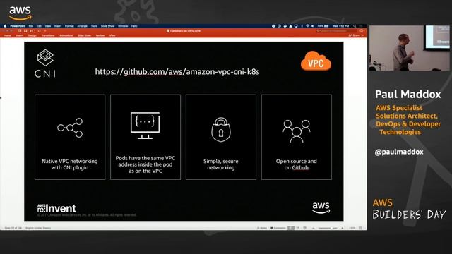Open the Arrange menu
This screenshot has height=254, width=452.
(82, 26)
